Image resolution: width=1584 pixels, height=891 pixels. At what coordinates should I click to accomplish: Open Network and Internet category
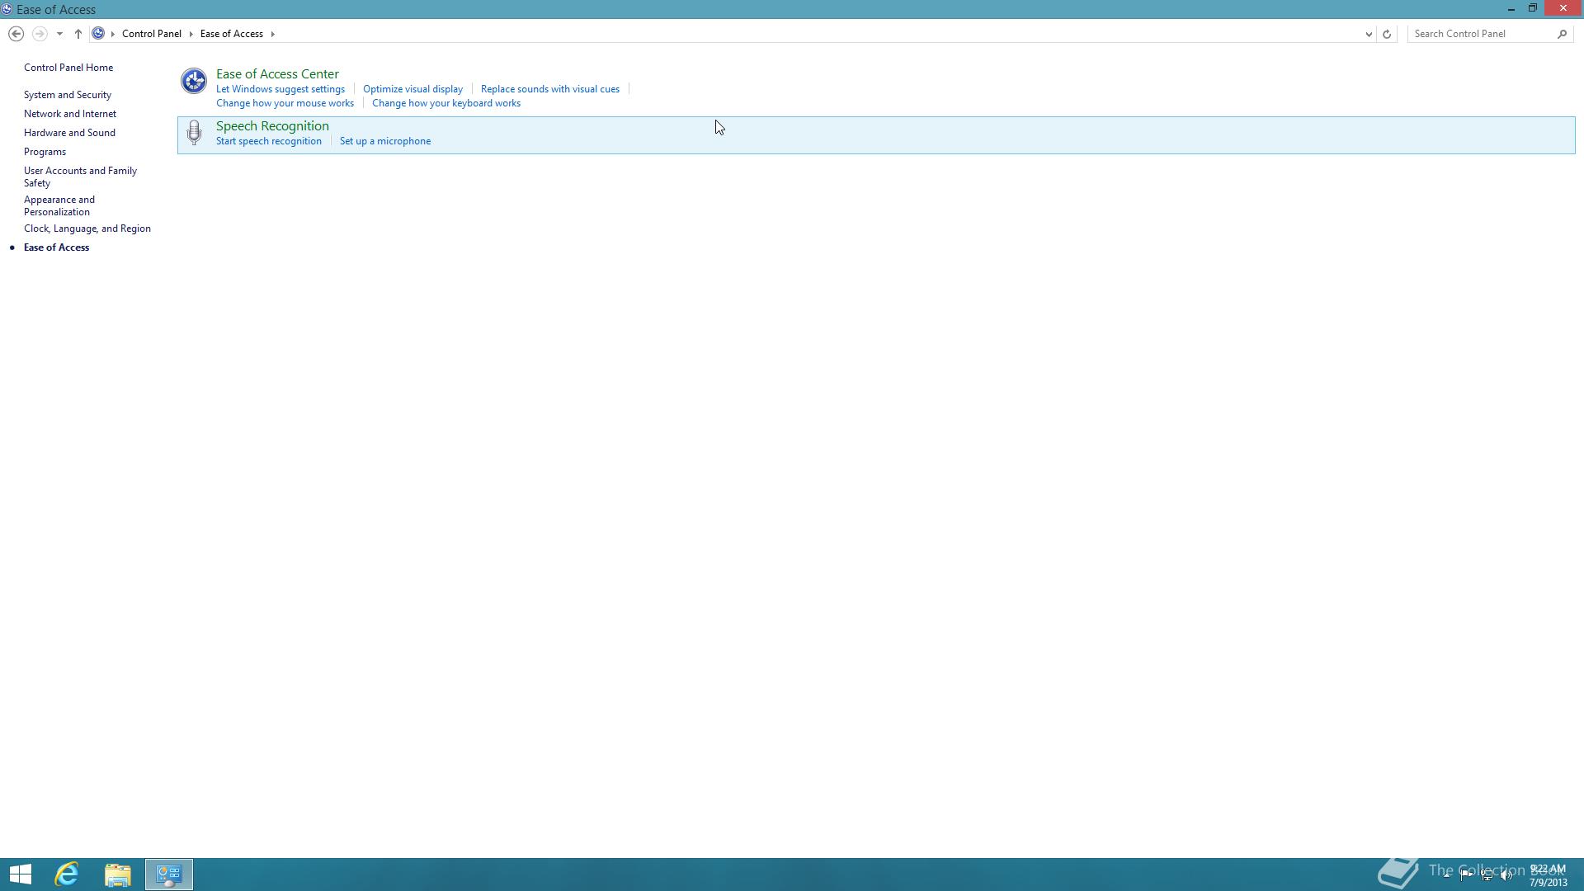click(x=70, y=114)
